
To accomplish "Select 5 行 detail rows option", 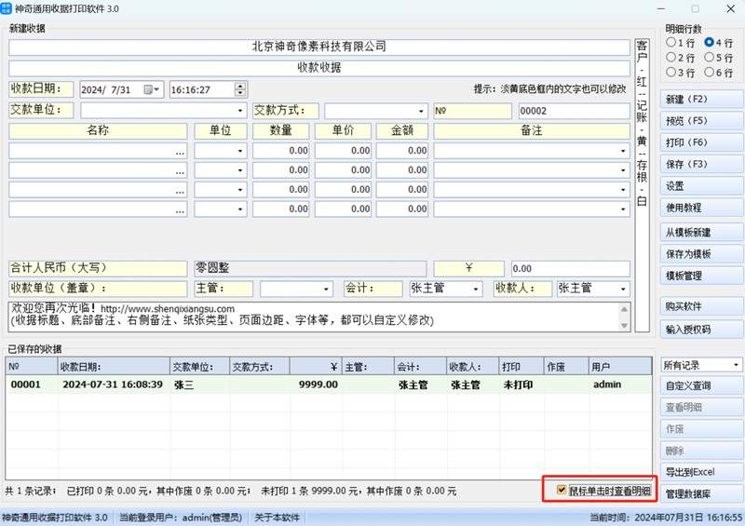I will (x=709, y=58).
